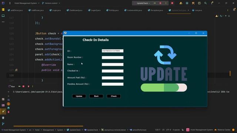Click the 4 spaces indent status entry
The image size is (237, 133).
point(176,130)
